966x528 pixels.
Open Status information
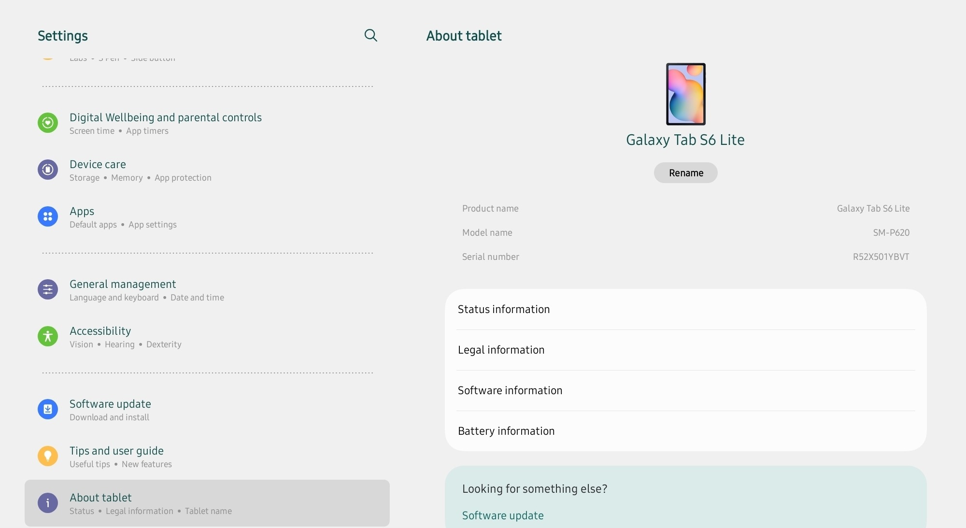[x=685, y=309]
